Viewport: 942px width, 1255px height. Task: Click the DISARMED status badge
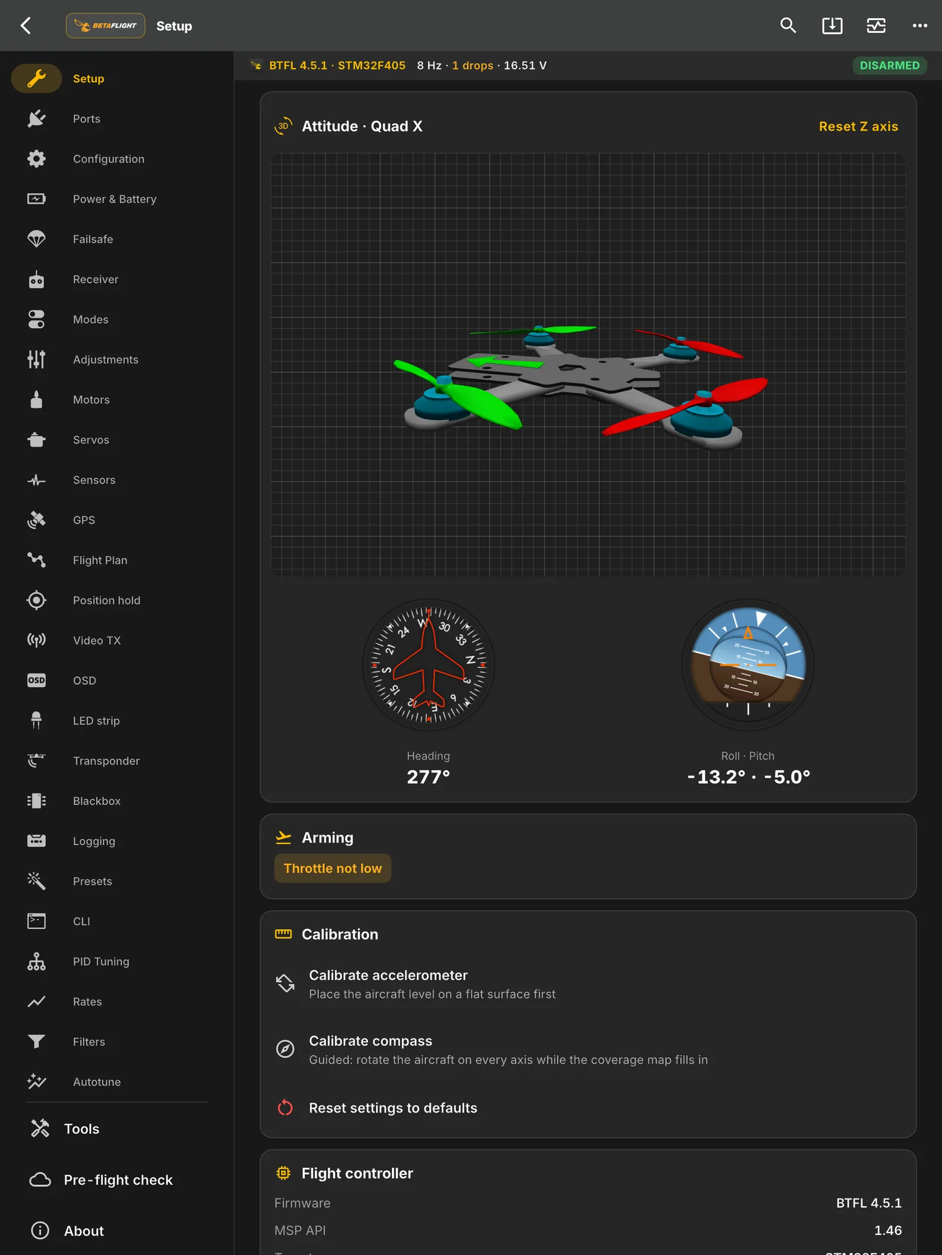coord(890,65)
